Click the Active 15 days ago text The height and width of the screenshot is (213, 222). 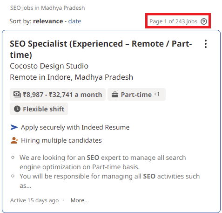[34, 200]
